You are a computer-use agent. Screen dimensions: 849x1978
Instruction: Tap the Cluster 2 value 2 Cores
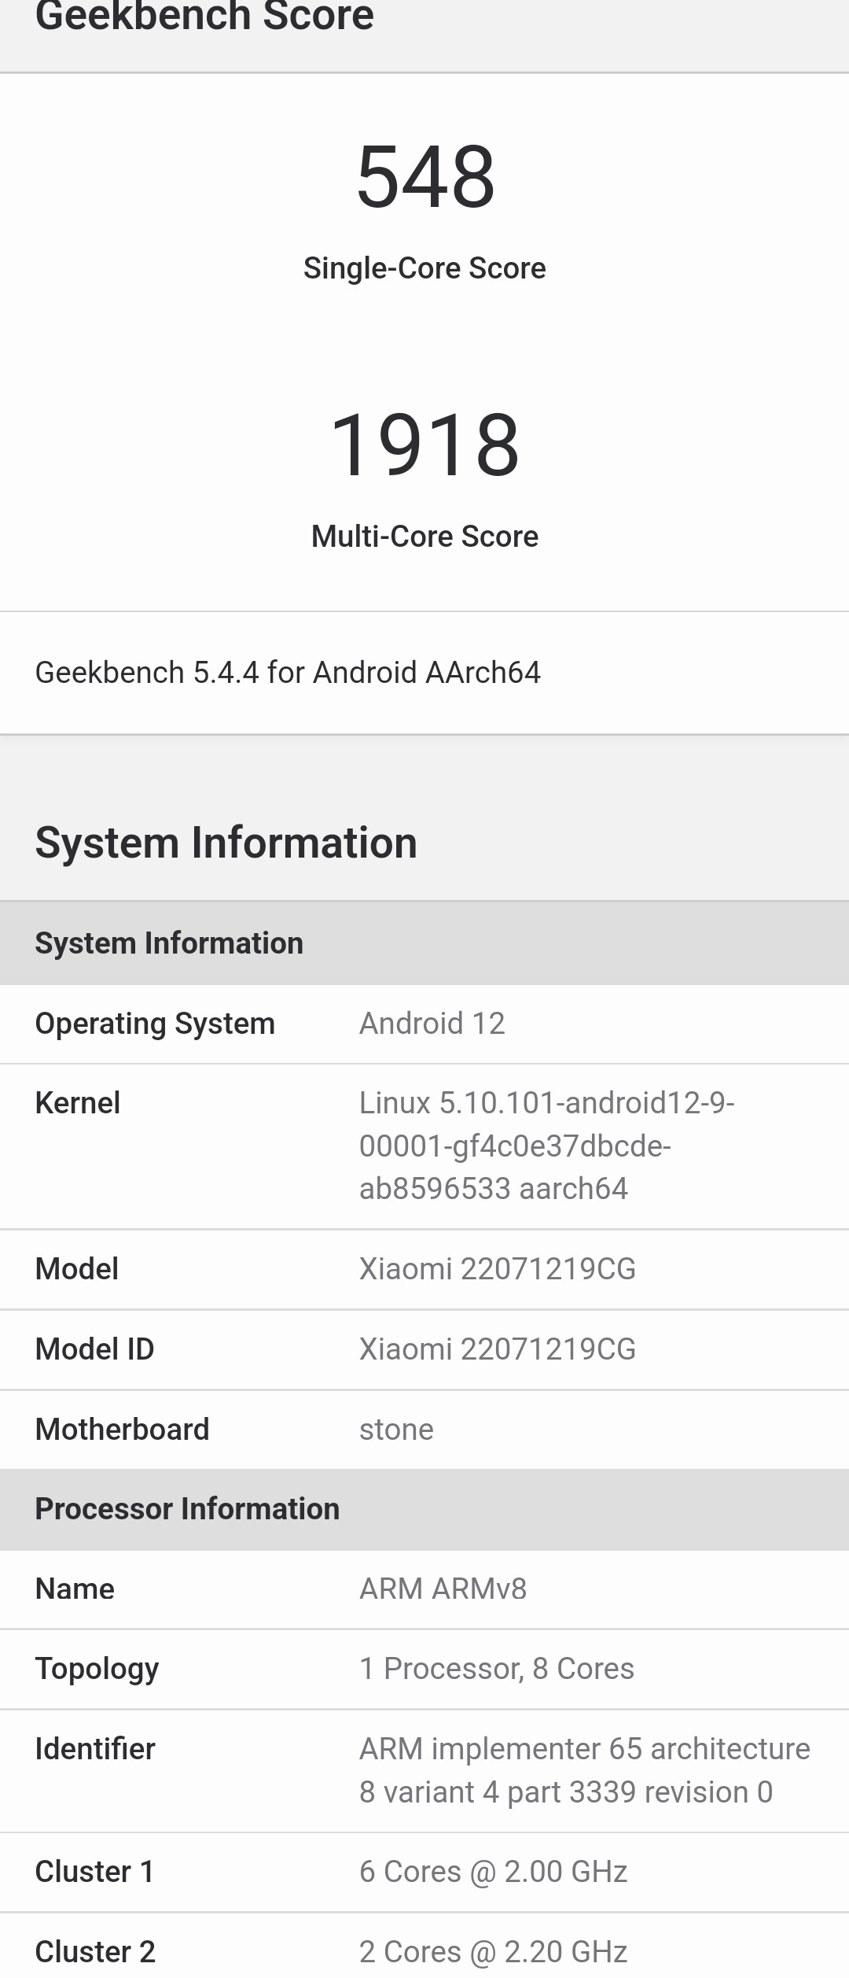tap(493, 1951)
